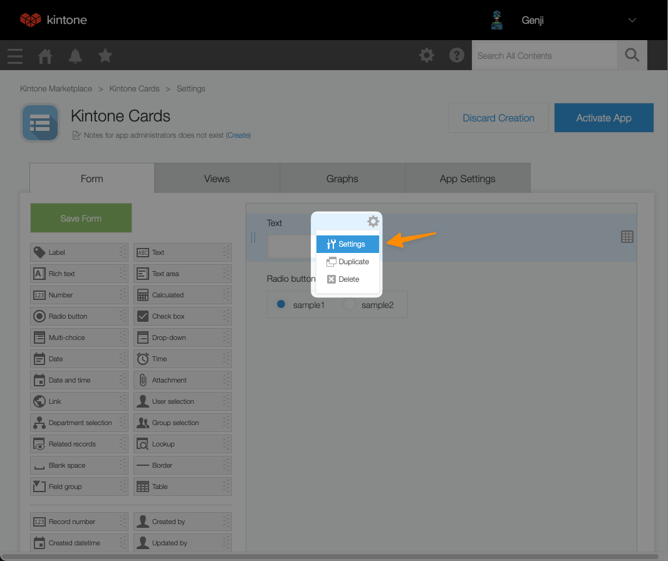Click the horizontal scrollbar at bottom

coord(330,557)
